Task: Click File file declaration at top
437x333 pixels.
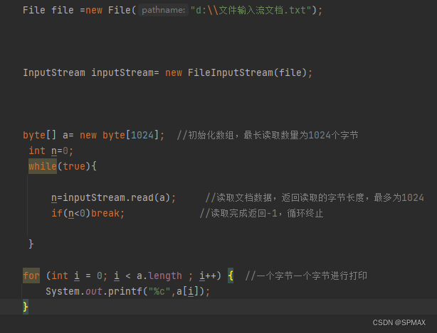Action: tap(48, 10)
